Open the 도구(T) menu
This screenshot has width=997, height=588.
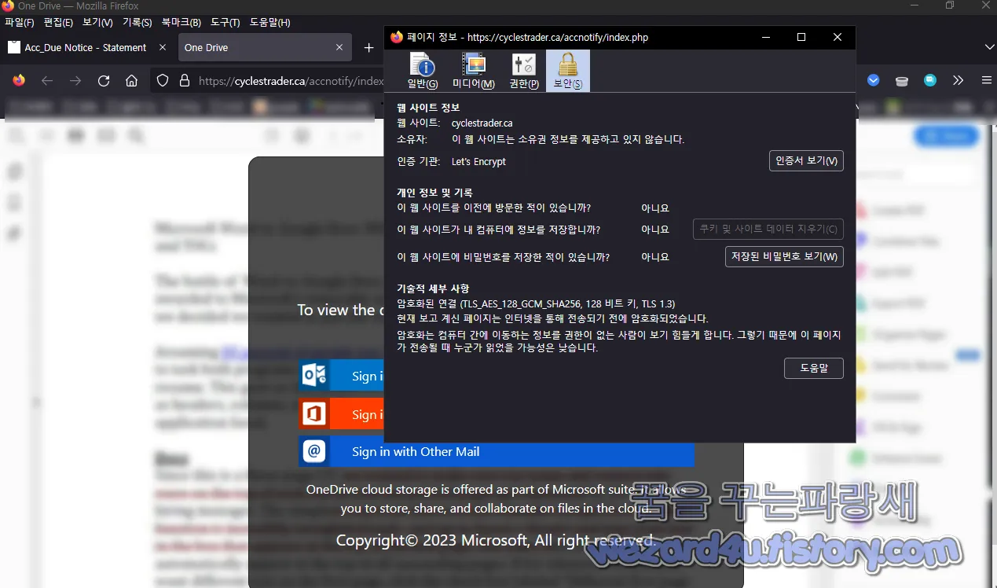pos(225,23)
